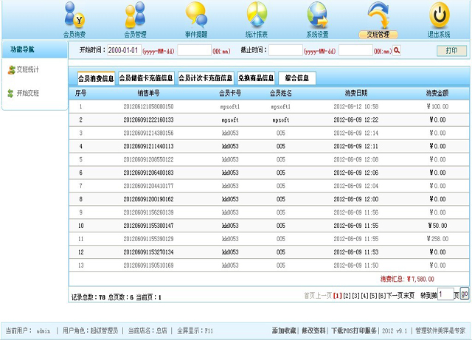472x340 pixels.
Task: Select 交班统计 in the left navigation
Action: pyautogui.click(x=28, y=70)
